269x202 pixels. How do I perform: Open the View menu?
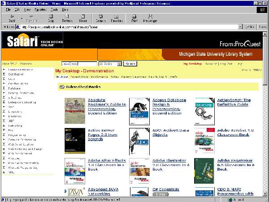point(27,9)
